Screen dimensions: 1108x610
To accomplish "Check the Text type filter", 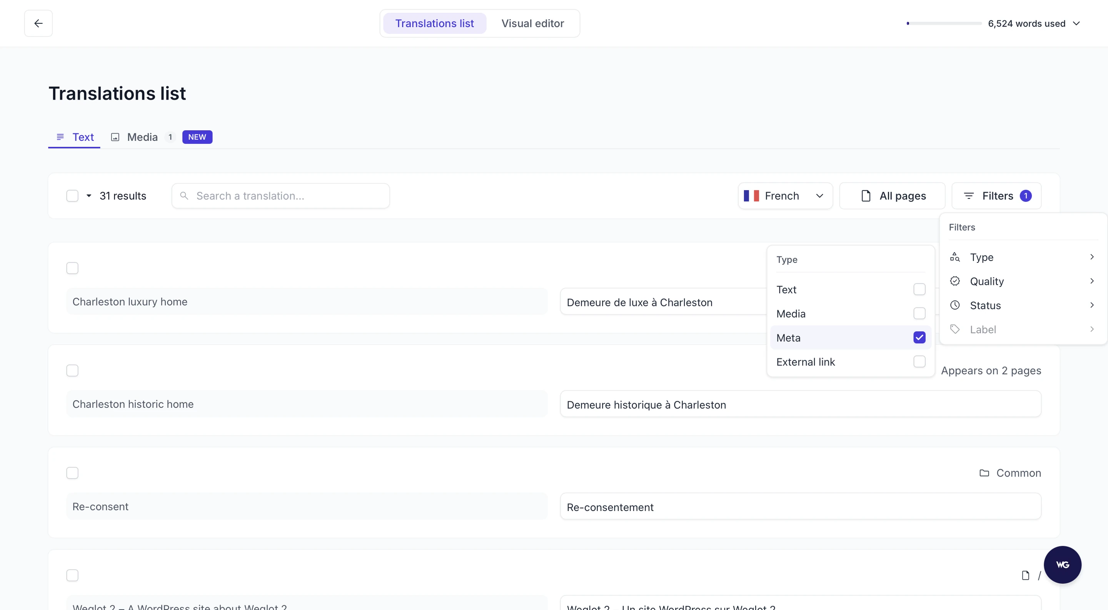I will (x=919, y=289).
